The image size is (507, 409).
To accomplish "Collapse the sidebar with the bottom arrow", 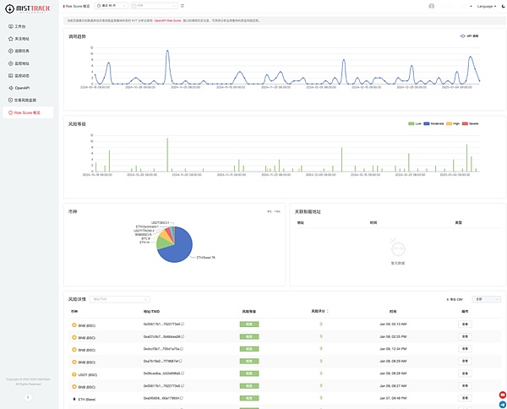I will pos(27,396).
